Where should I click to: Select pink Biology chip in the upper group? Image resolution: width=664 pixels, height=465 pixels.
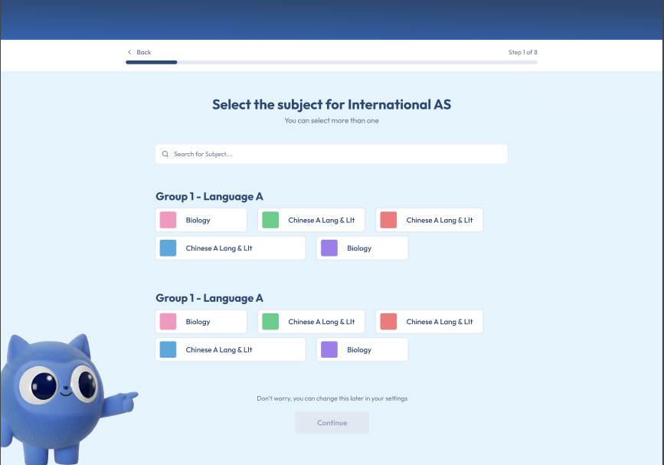pyautogui.click(x=201, y=220)
